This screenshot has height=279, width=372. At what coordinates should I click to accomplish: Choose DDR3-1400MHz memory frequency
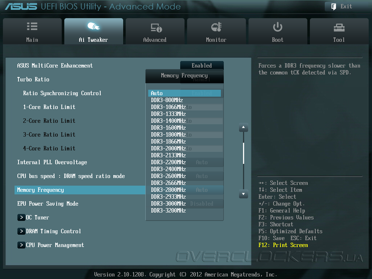tap(185, 121)
